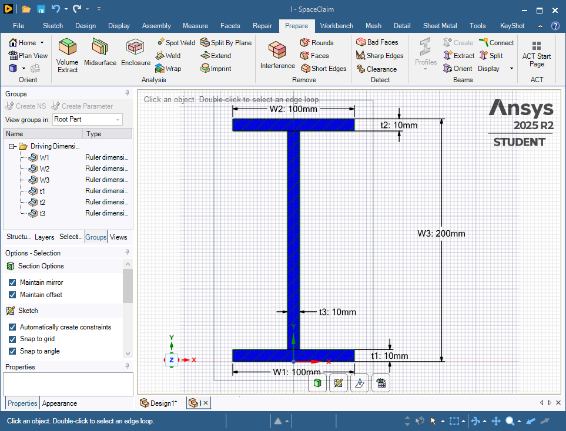Screen dimensions: 566x431
Task: Select the Volume Extract tool
Action: point(67,55)
